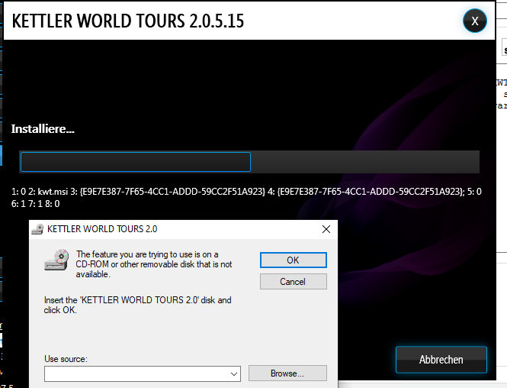Close the installer with round X button
The image size is (507, 388).
[x=475, y=21]
